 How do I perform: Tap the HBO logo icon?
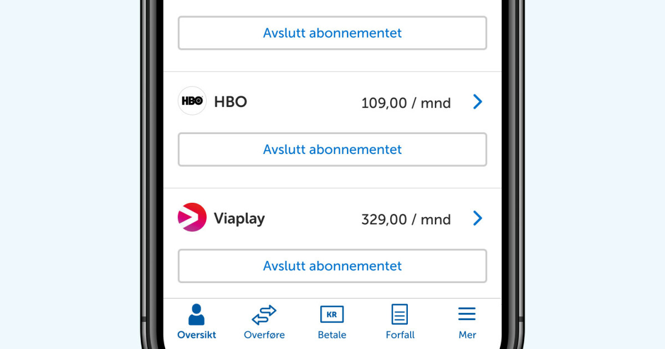pyautogui.click(x=192, y=101)
